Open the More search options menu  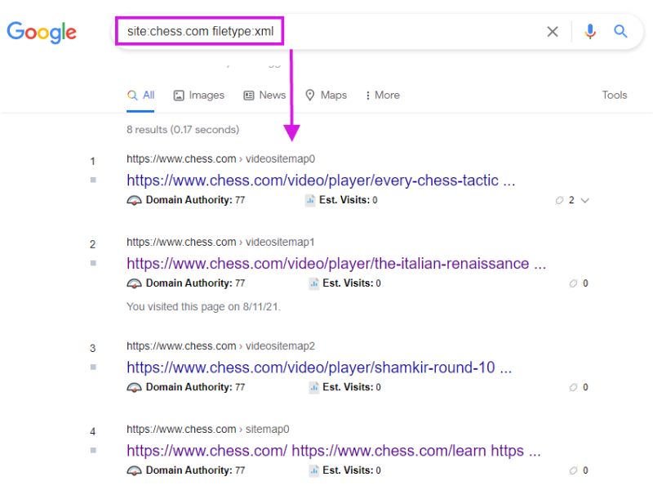click(382, 96)
